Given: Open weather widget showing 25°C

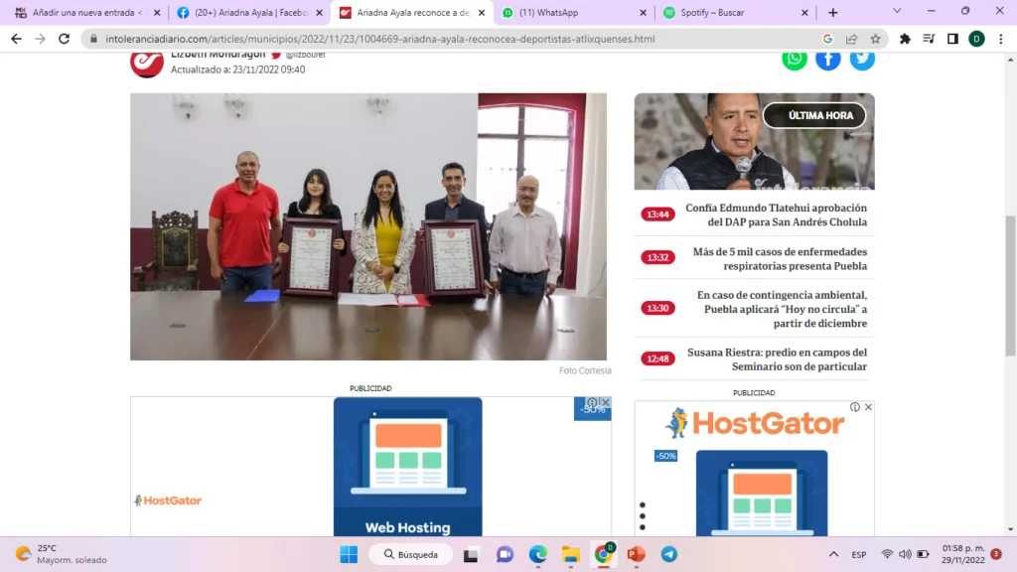Looking at the screenshot, I should 63,554.
